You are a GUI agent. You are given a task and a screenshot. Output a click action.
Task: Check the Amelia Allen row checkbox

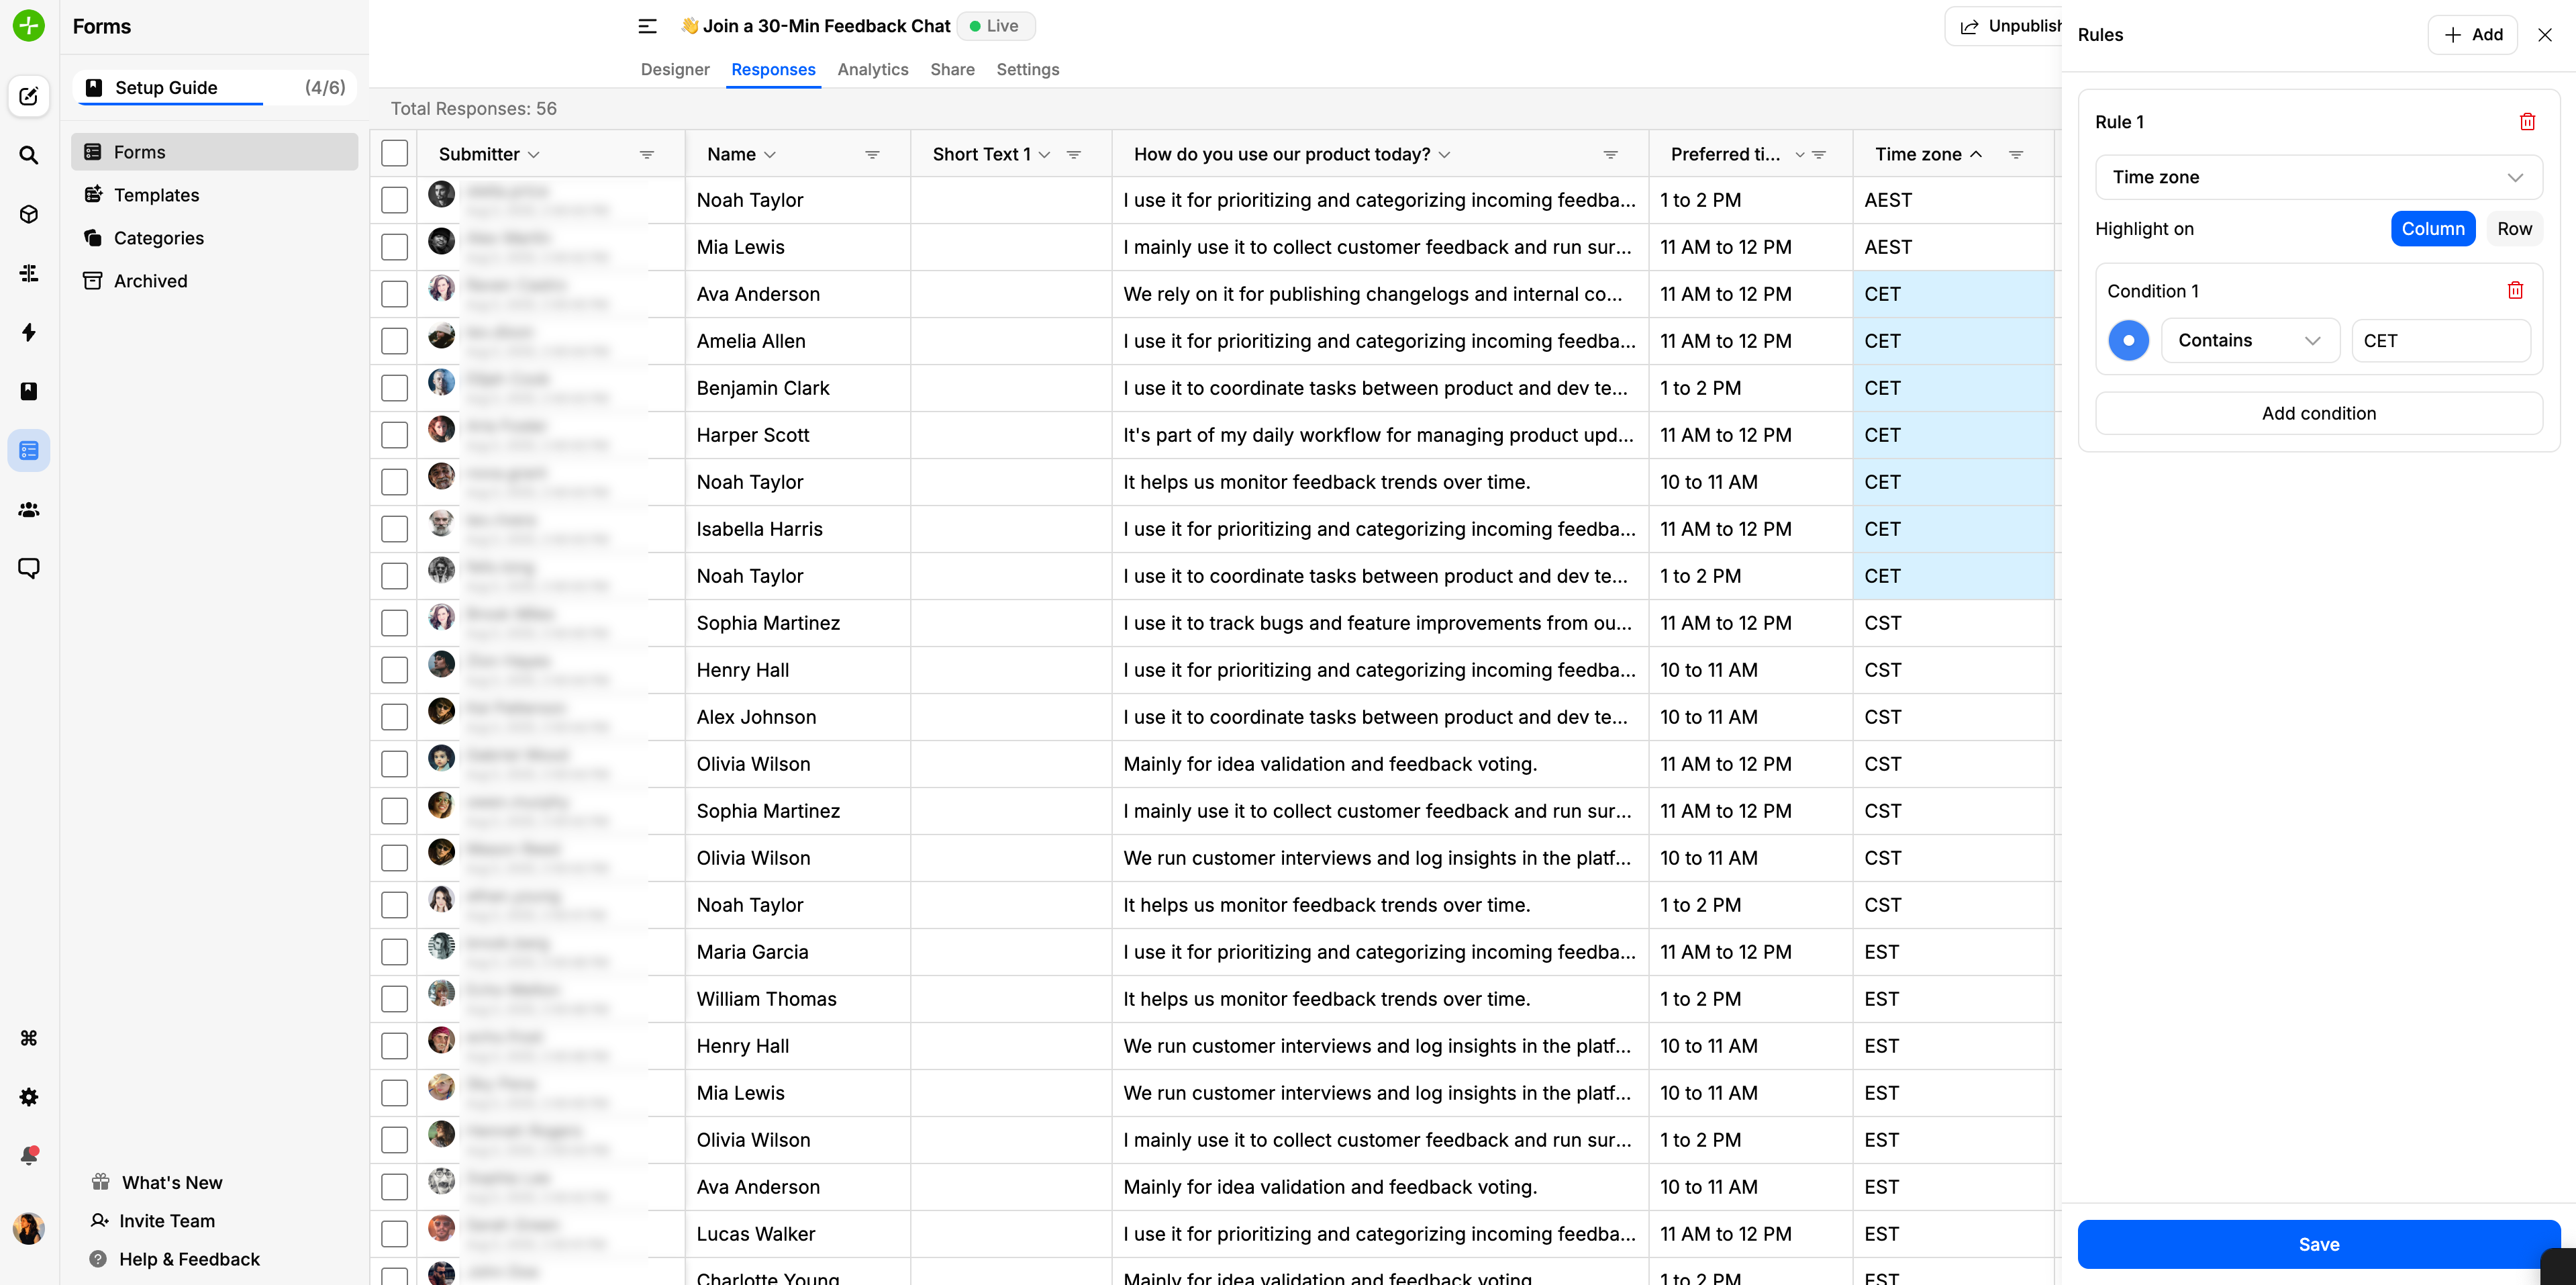click(x=395, y=341)
